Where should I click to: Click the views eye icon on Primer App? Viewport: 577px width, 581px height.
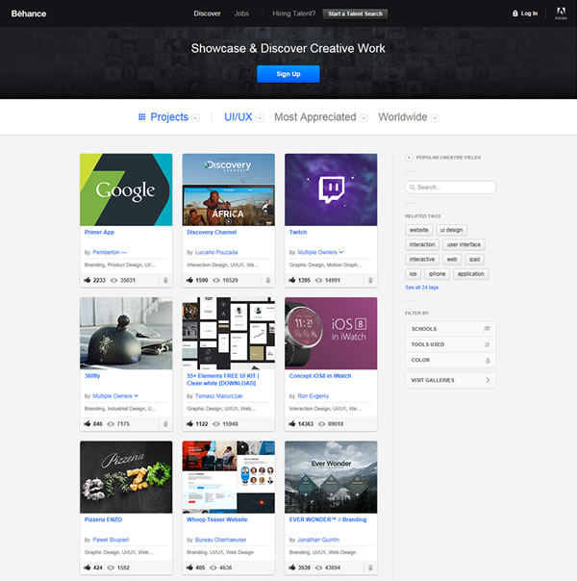point(113,281)
